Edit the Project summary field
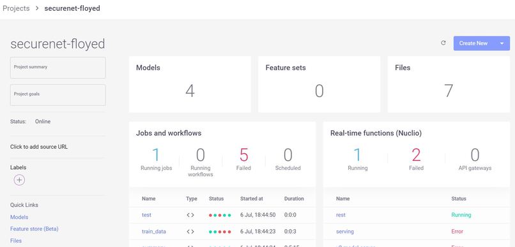This screenshot has width=515, height=247. pyautogui.click(x=58, y=68)
